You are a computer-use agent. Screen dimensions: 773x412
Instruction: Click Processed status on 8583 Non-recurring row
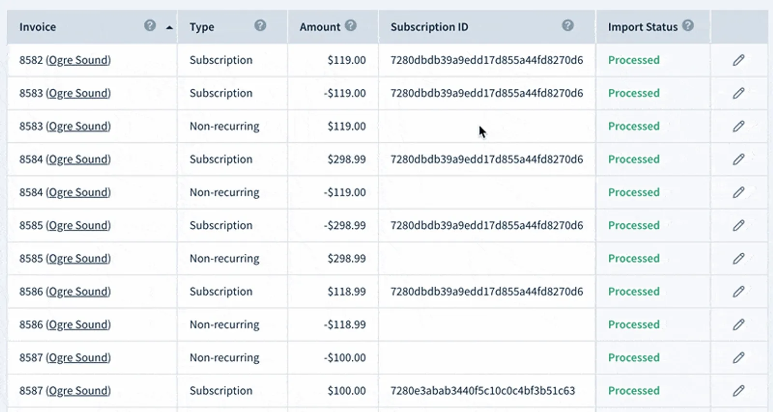633,126
